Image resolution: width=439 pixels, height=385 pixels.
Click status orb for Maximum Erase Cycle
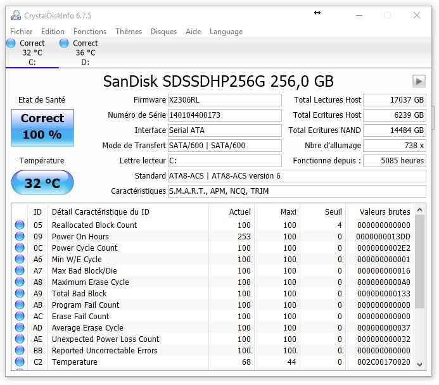[20, 282]
